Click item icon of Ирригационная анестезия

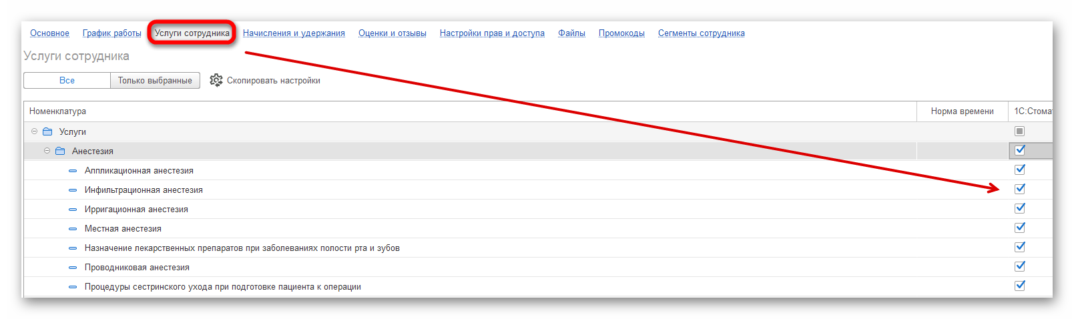coord(73,210)
